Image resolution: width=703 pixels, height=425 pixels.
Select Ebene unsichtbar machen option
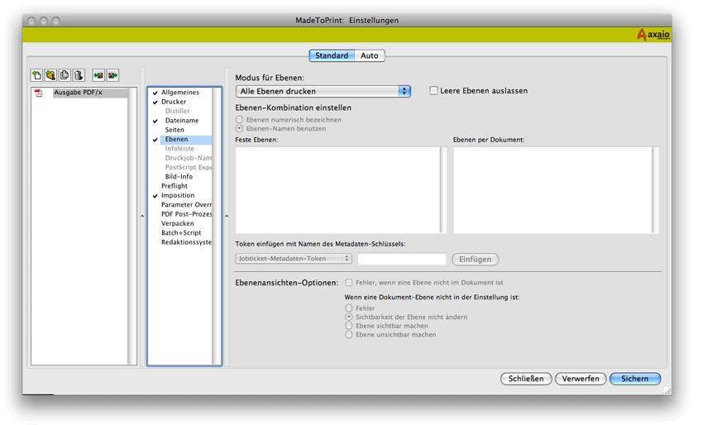[349, 335]
